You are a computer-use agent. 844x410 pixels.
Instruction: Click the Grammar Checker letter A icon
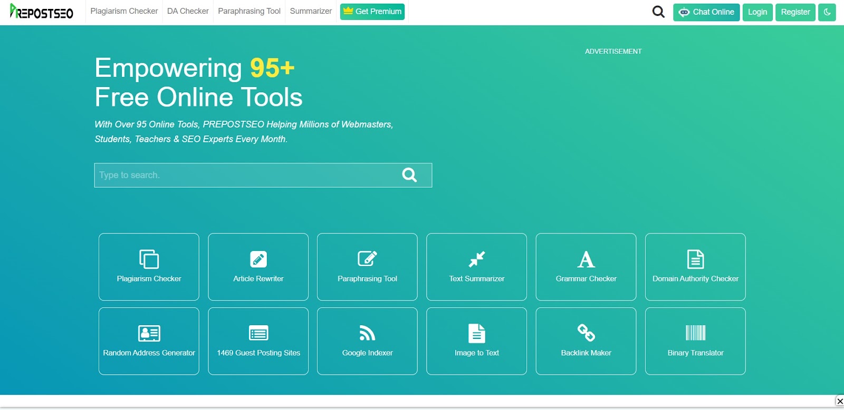(586, 259)
